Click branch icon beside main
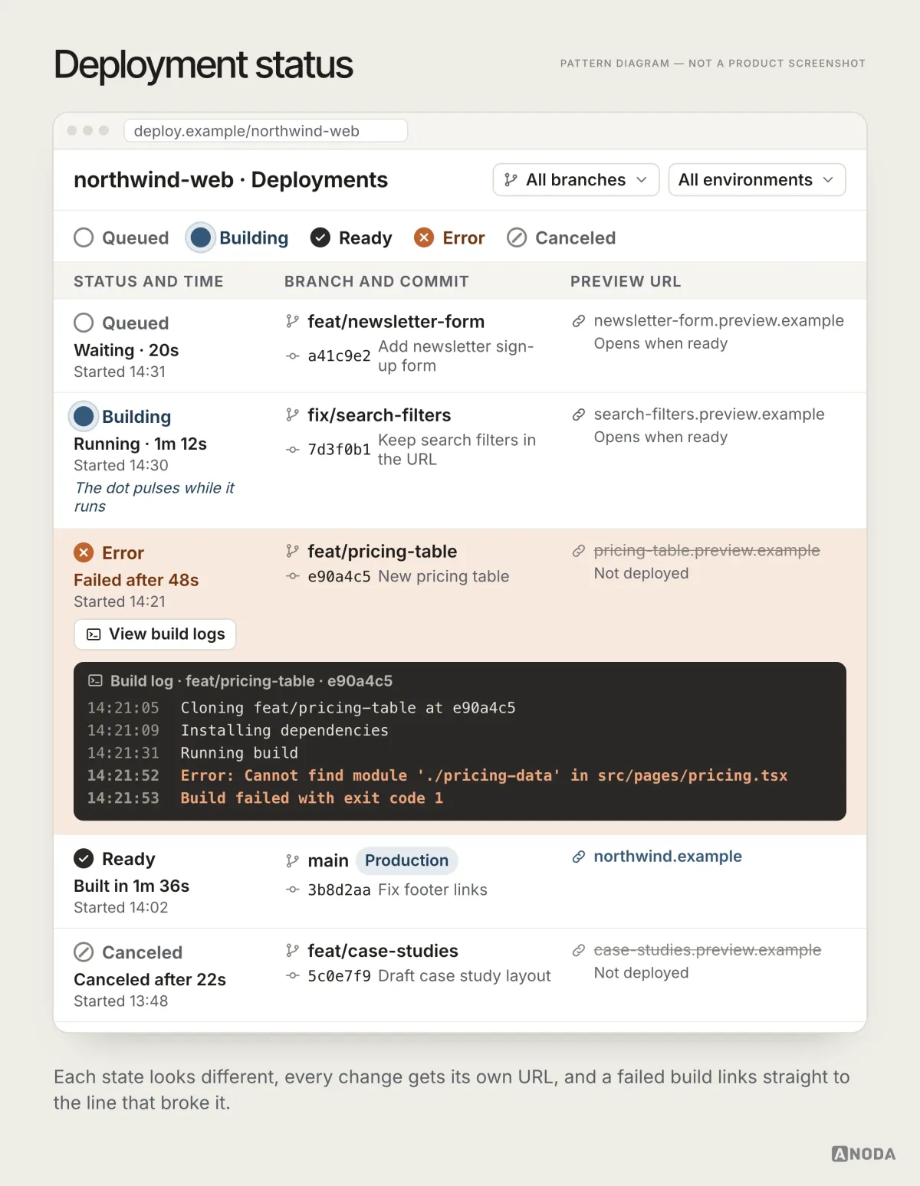920x1186 pixels. click(x=292, y=861)
